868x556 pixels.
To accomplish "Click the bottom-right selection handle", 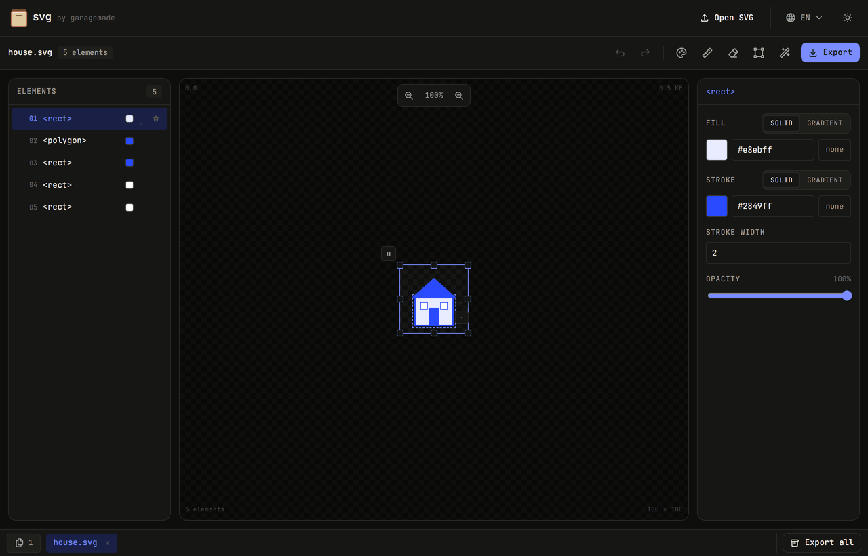I will [x=468, y=333].
